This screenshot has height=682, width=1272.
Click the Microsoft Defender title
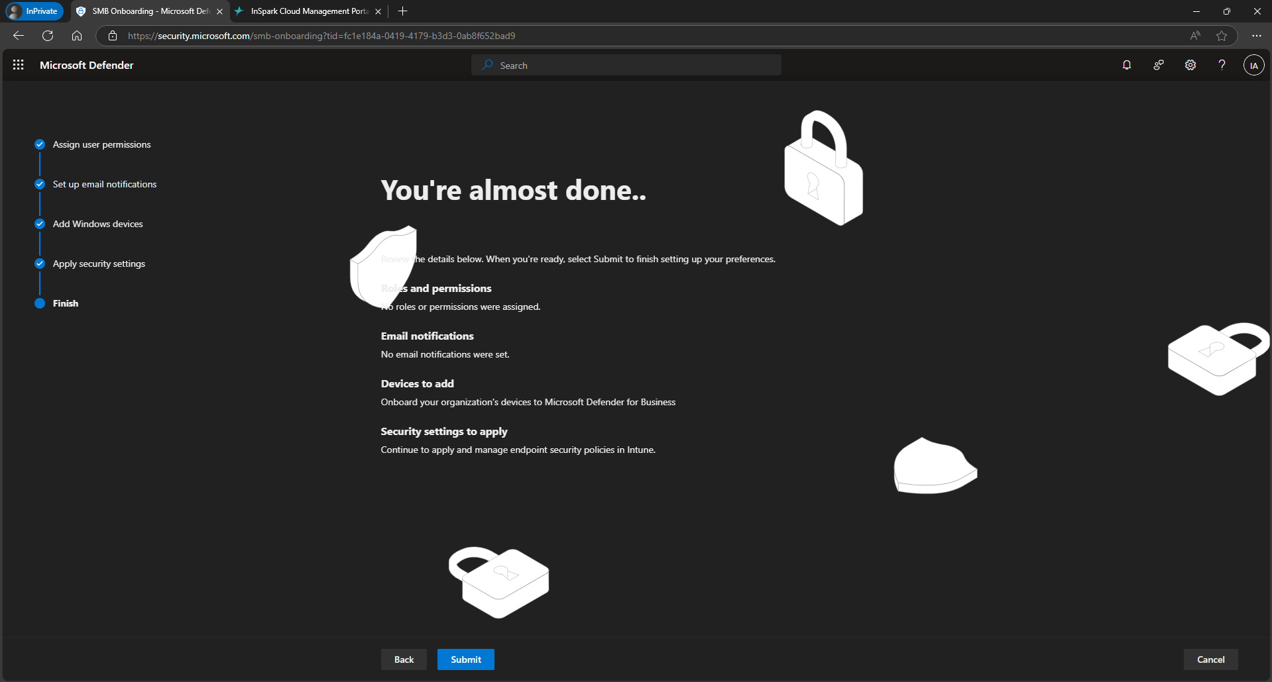pos(86,65)
